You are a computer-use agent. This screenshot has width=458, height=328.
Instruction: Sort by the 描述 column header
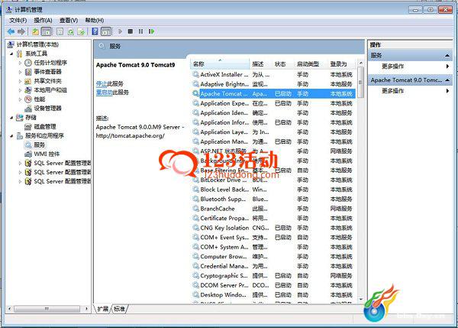261,63
